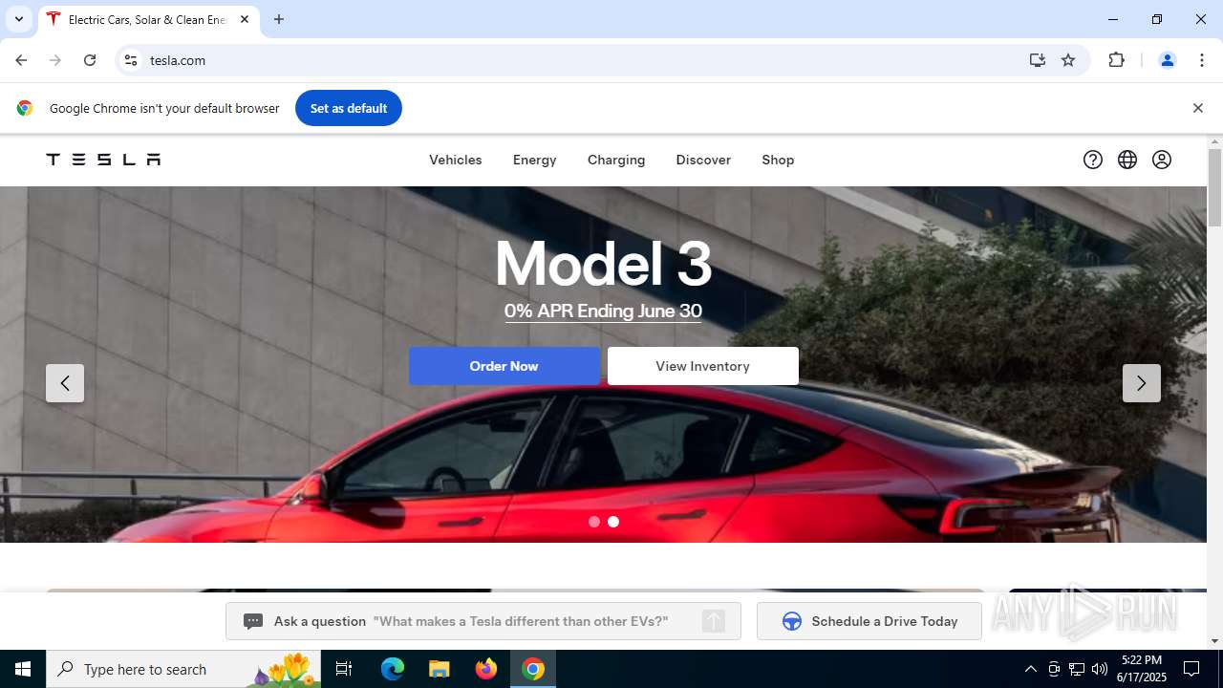Open Chrome's three-dot menu
Screen dimensions: 1223x688
(x=1201, y=60)
